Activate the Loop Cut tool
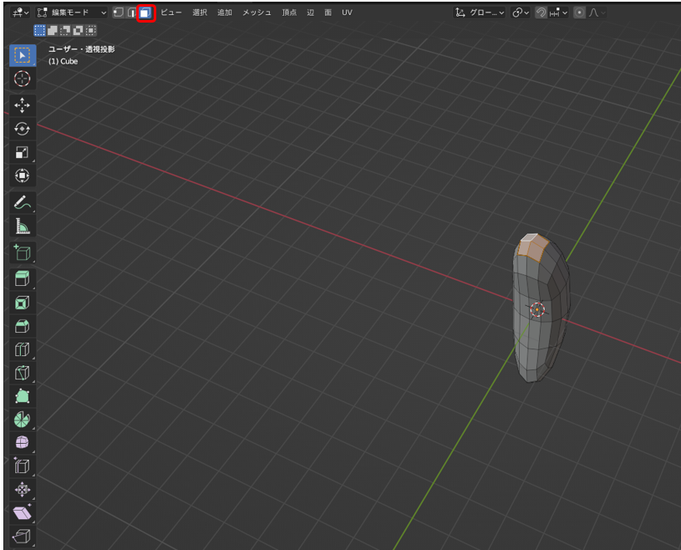This screenshot has width=681, height=550. coord(23,349)
